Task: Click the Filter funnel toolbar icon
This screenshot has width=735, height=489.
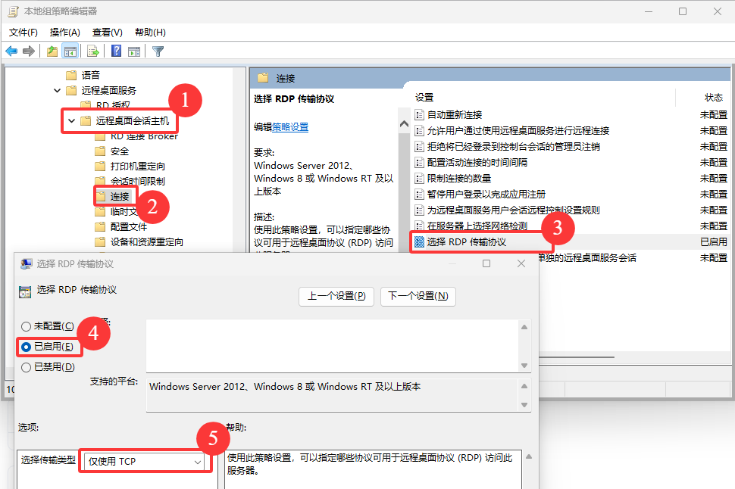Action: click(158, 51)
